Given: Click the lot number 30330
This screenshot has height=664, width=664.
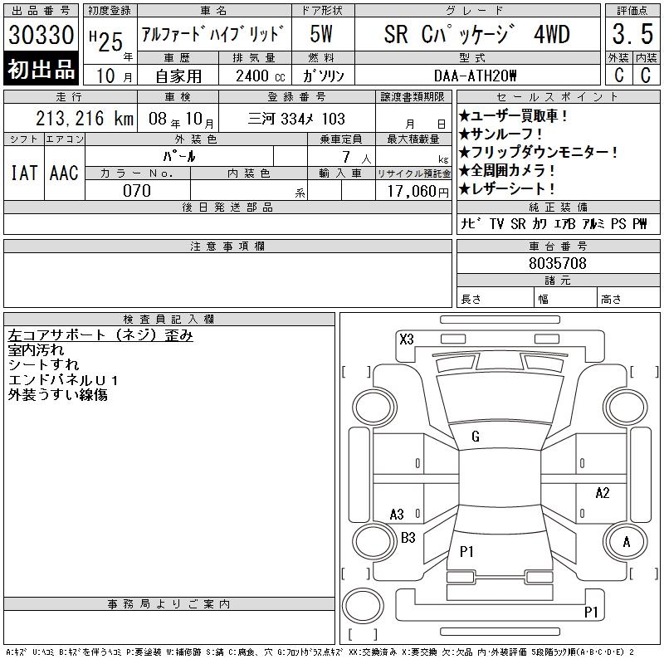Looking at the screenshot, I should click(41, 34).
